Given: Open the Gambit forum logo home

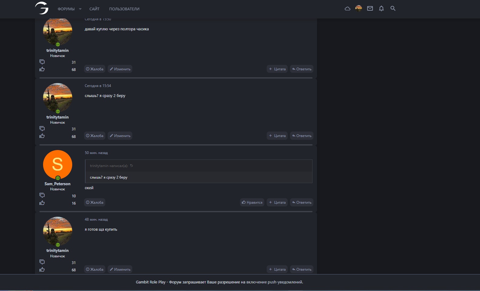Looking at the screenshot, I should click(42, 8).
